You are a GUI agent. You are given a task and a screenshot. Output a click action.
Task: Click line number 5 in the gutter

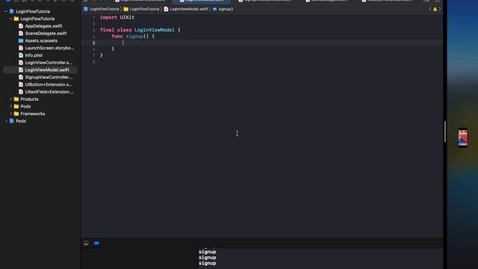pyautogui.click(x=93, y=43)
